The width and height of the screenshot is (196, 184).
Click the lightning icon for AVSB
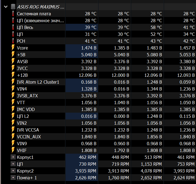click(x=13, y=62)
